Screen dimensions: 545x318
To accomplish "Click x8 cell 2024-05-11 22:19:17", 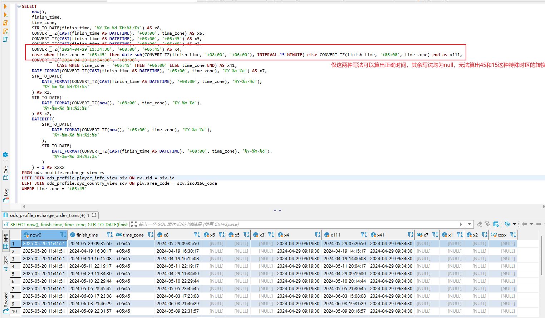I will click(x=178, y=266).
